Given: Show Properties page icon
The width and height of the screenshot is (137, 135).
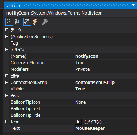Looking at the screenshot, I should pyautogui.click(x=27, y=22).
